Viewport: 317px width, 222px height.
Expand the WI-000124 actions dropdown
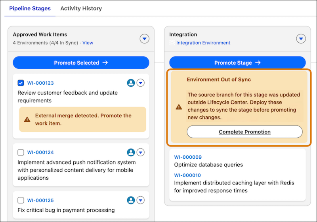(x=141, y=152)
